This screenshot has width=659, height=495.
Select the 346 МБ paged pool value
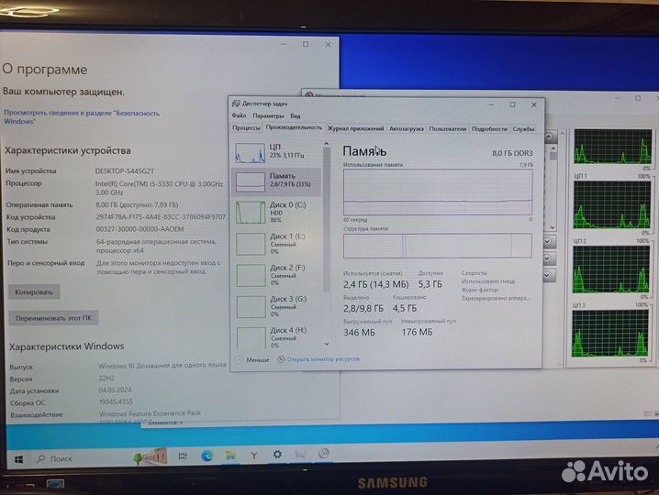click(x=359, y=333)
